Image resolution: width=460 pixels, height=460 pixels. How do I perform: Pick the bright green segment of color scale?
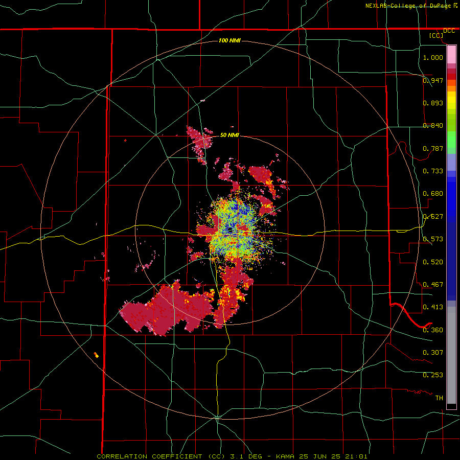coord(451,140)
